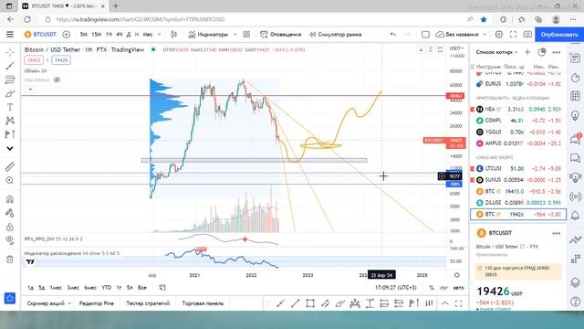Toggle visibility of the Eliot indicator
Screen dimensions: 584x329
pyautogui.click(x=57, y=80)
